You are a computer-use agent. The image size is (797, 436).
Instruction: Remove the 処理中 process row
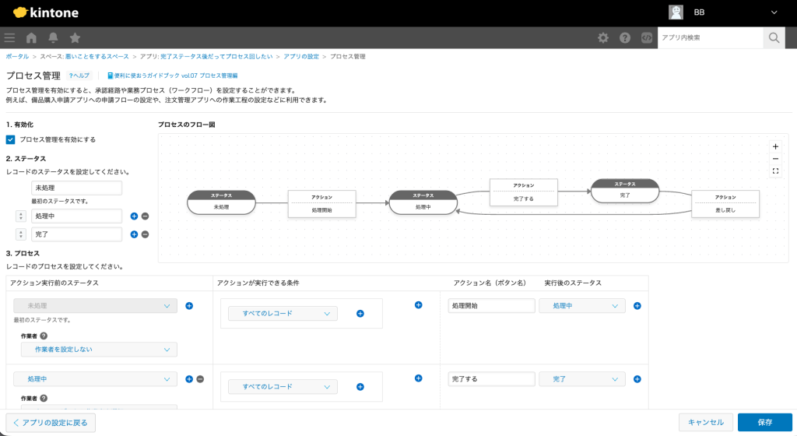point(200,379)
